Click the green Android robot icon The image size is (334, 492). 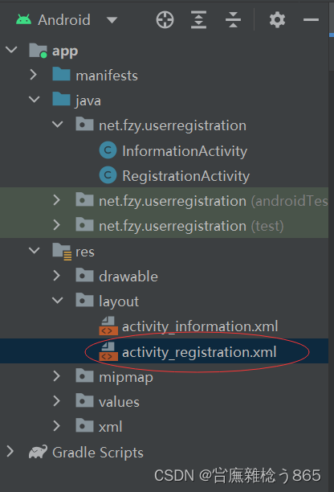tap(24, 20)
